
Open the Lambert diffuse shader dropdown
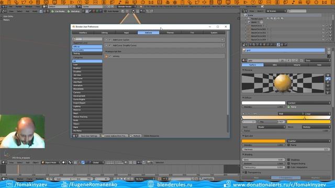(x=308, y=103)
